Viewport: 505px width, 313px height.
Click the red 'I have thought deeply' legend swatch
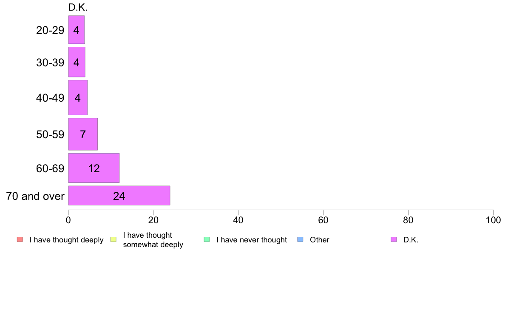pos(20,239)
